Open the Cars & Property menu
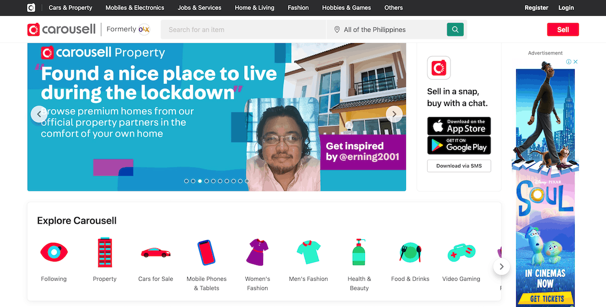The width and height of the screenshot is (606, 307). click(x=70, y=8)
